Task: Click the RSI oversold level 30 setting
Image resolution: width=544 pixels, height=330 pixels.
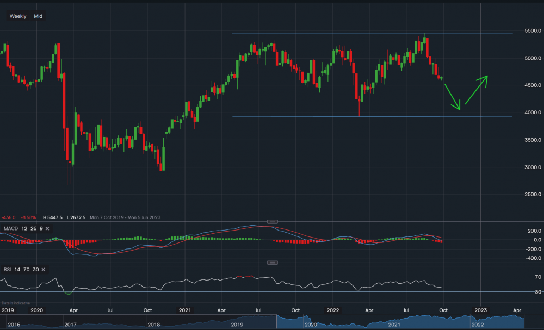Action: click(36, 270)
